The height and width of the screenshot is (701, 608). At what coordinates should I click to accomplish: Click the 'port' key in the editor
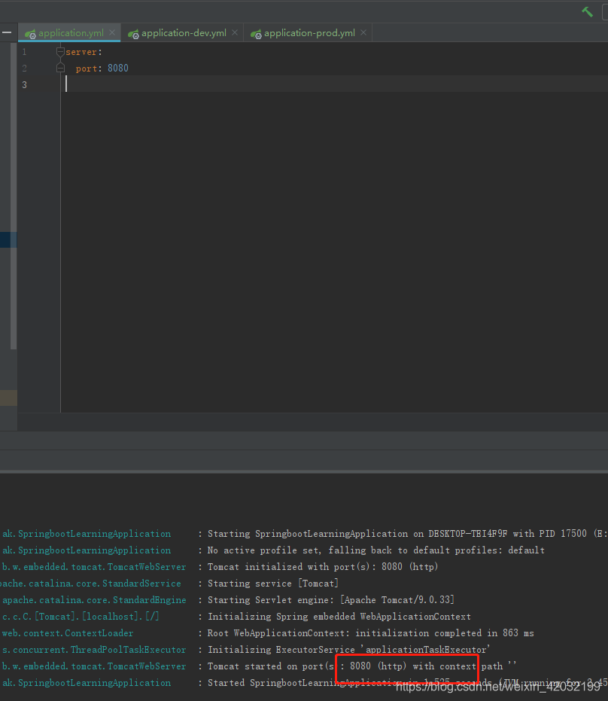pyautogui.click(x=87, y=69)
